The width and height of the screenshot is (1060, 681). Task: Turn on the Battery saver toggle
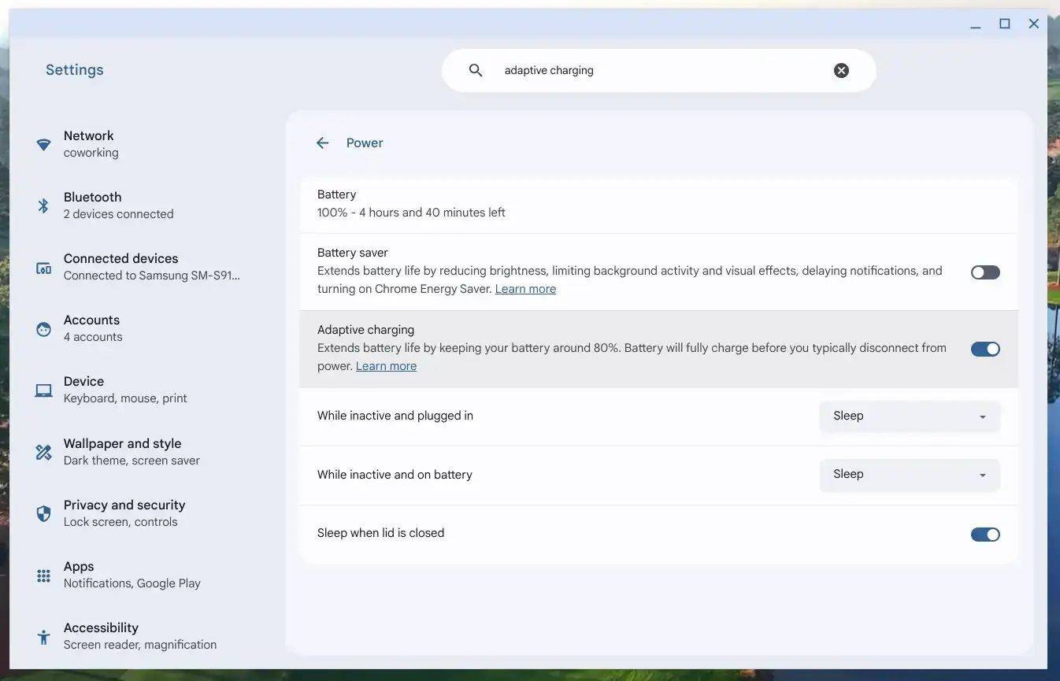tap(985, 272)
